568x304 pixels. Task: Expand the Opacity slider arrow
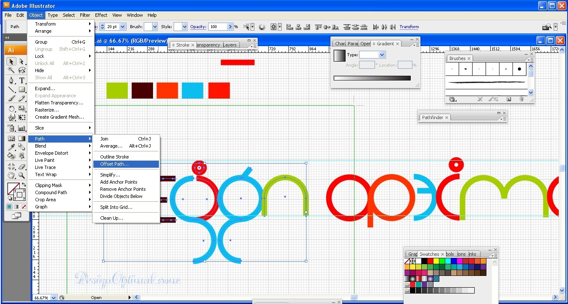click(230, 26)
